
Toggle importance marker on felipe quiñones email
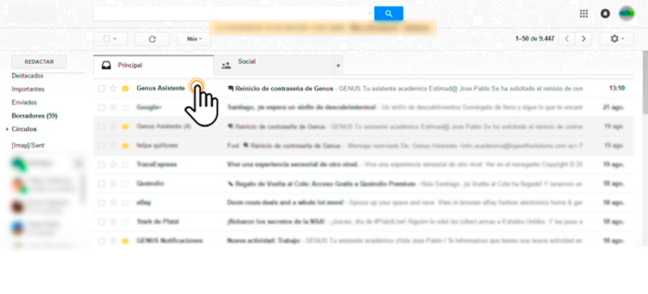(x=126, y=146)
